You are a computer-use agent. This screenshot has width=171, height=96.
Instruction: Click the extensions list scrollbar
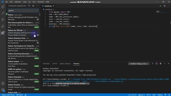[x=40, y=14]
